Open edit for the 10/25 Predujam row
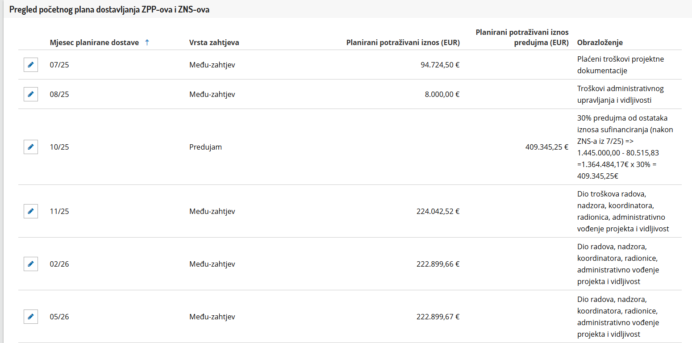Image resolution: width=692 pixels, height=343 pixels. pyautogui.click(x=31, y=147)
